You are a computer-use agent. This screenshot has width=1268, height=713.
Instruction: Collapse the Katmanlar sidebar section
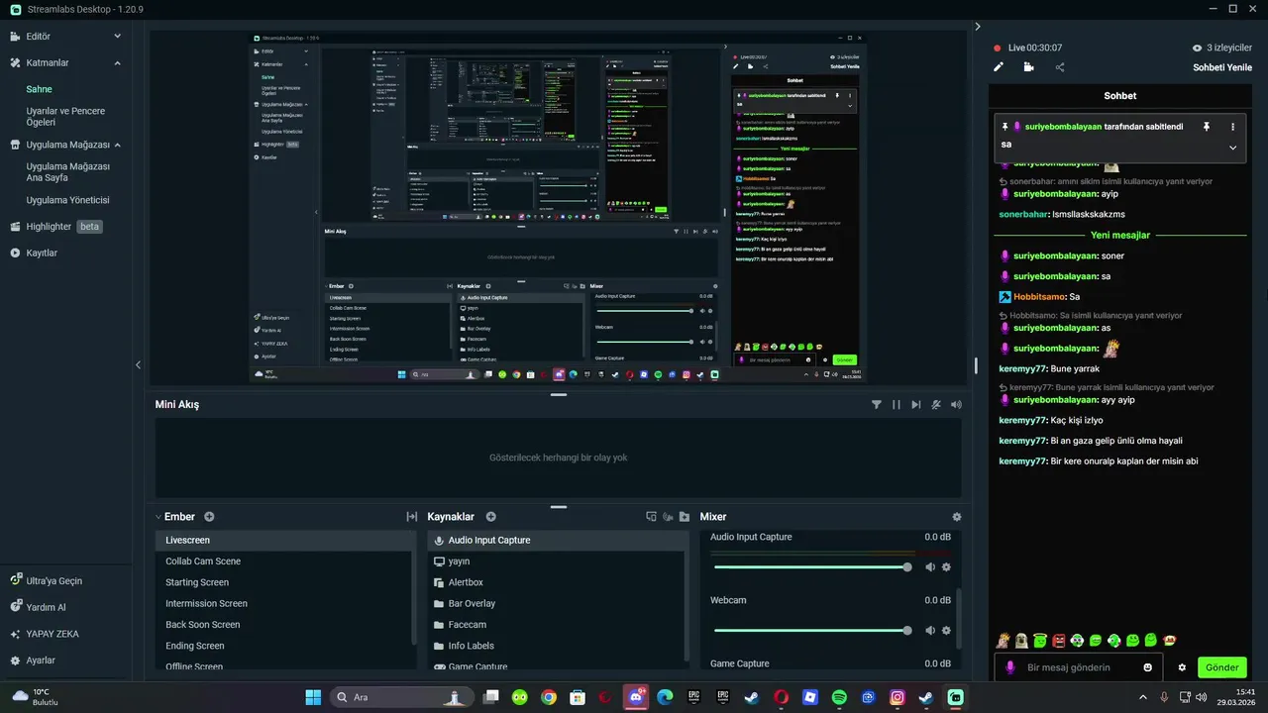click(117, 62)
